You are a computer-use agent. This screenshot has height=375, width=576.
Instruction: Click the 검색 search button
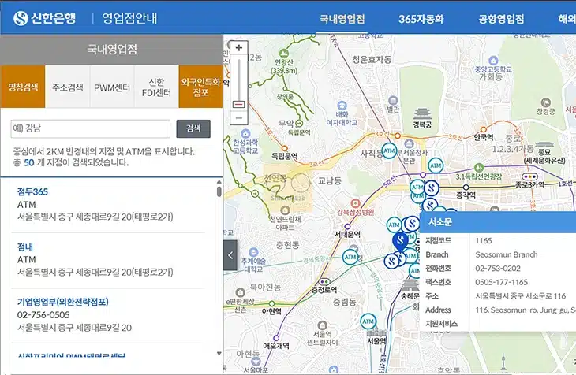click(193, 128)
